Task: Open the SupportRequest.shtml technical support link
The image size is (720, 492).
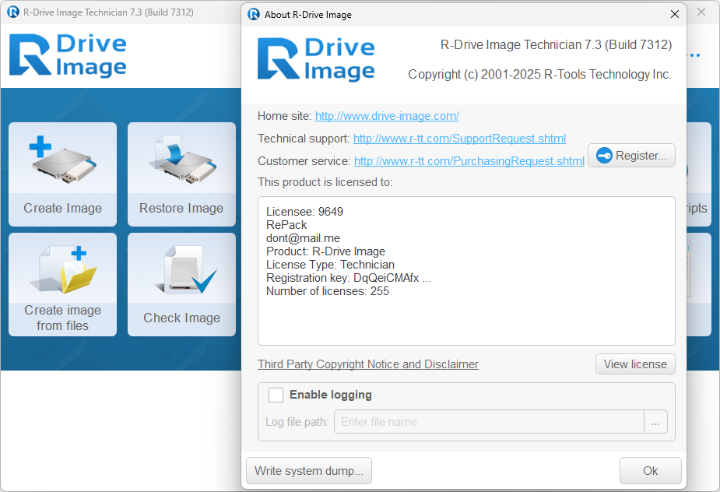Action: [x=459, y=139]
